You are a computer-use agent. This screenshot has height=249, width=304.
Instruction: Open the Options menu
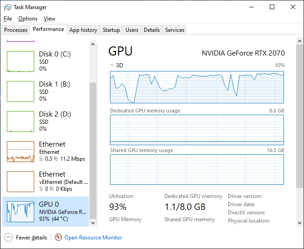[x=28, y=19]
